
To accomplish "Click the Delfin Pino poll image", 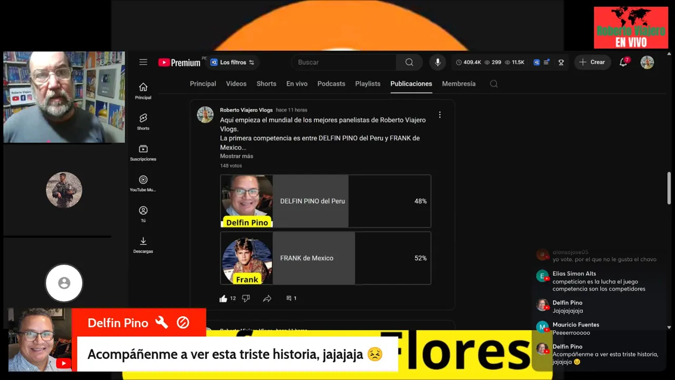I will 246,201.
